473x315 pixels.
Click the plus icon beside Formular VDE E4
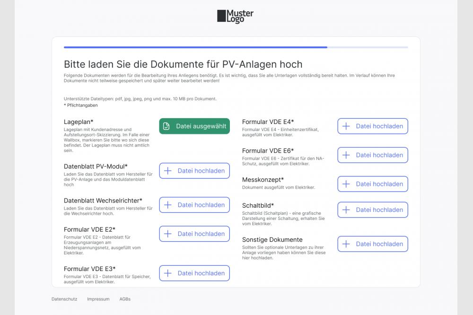click(346, 126)
